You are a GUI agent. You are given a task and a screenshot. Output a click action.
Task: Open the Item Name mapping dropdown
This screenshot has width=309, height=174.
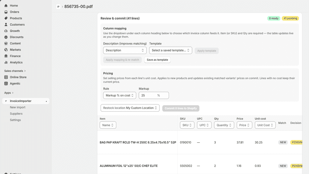coord(108,125)
